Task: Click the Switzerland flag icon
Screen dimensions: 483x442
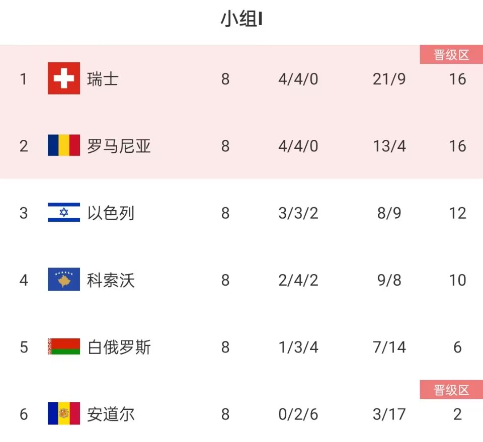Action: click(x=64, y=78)
